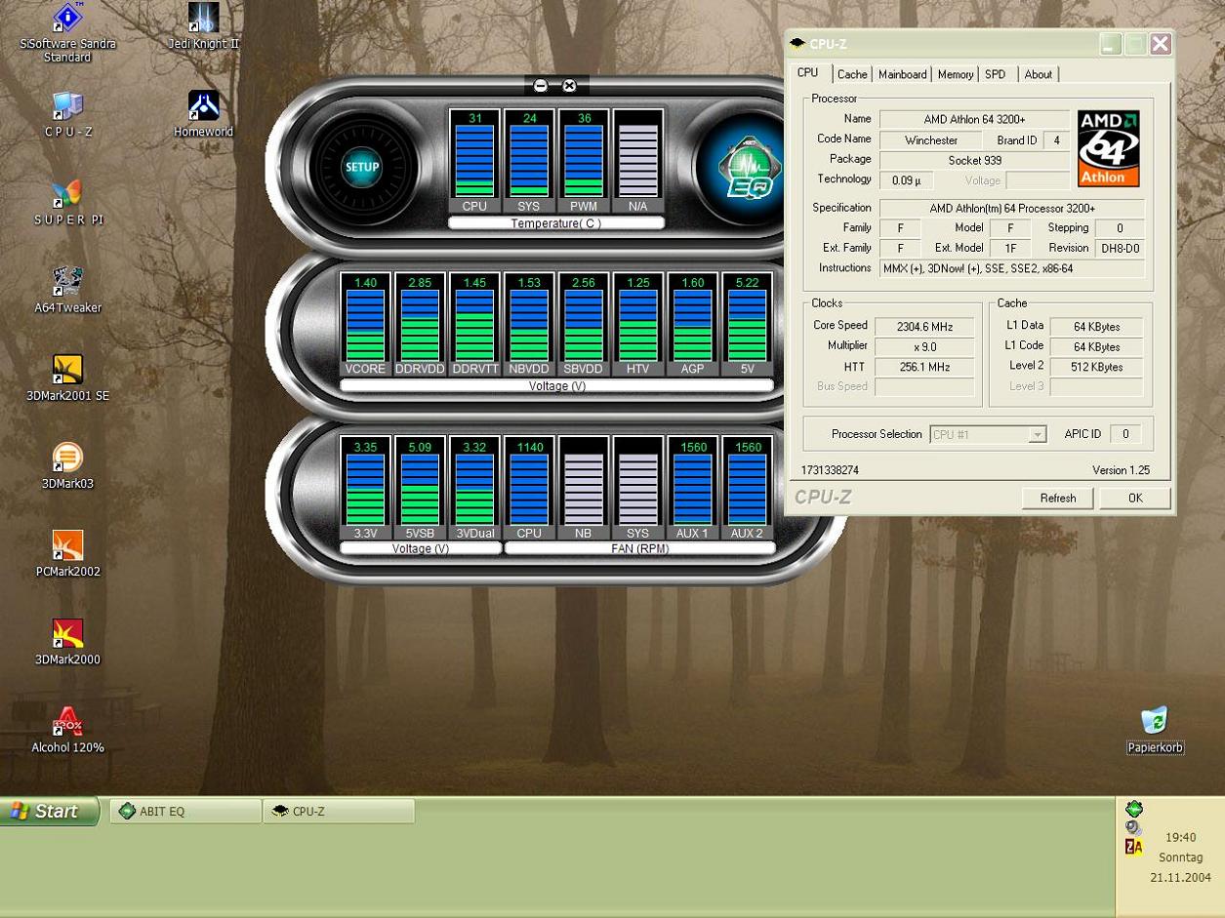Switch to the SPD tab
Image resolution: width=1225 pixels, height=918 pixels.
coord(995,75)
